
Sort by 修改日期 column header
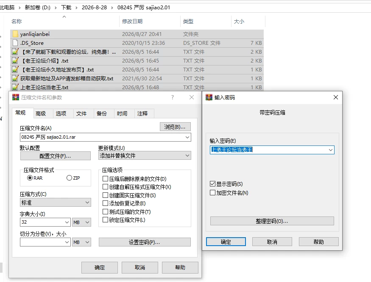tap(132, 21)
